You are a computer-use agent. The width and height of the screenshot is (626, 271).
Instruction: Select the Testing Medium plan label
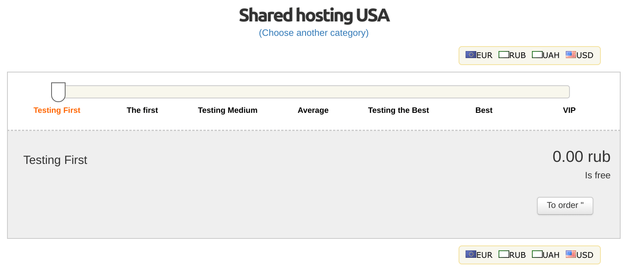tap(228, 110)
